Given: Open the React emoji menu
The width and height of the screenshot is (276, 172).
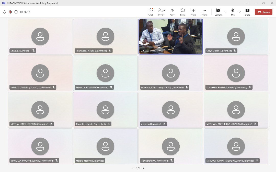Looking at the screenshot, I should click(x=183, y=12).
